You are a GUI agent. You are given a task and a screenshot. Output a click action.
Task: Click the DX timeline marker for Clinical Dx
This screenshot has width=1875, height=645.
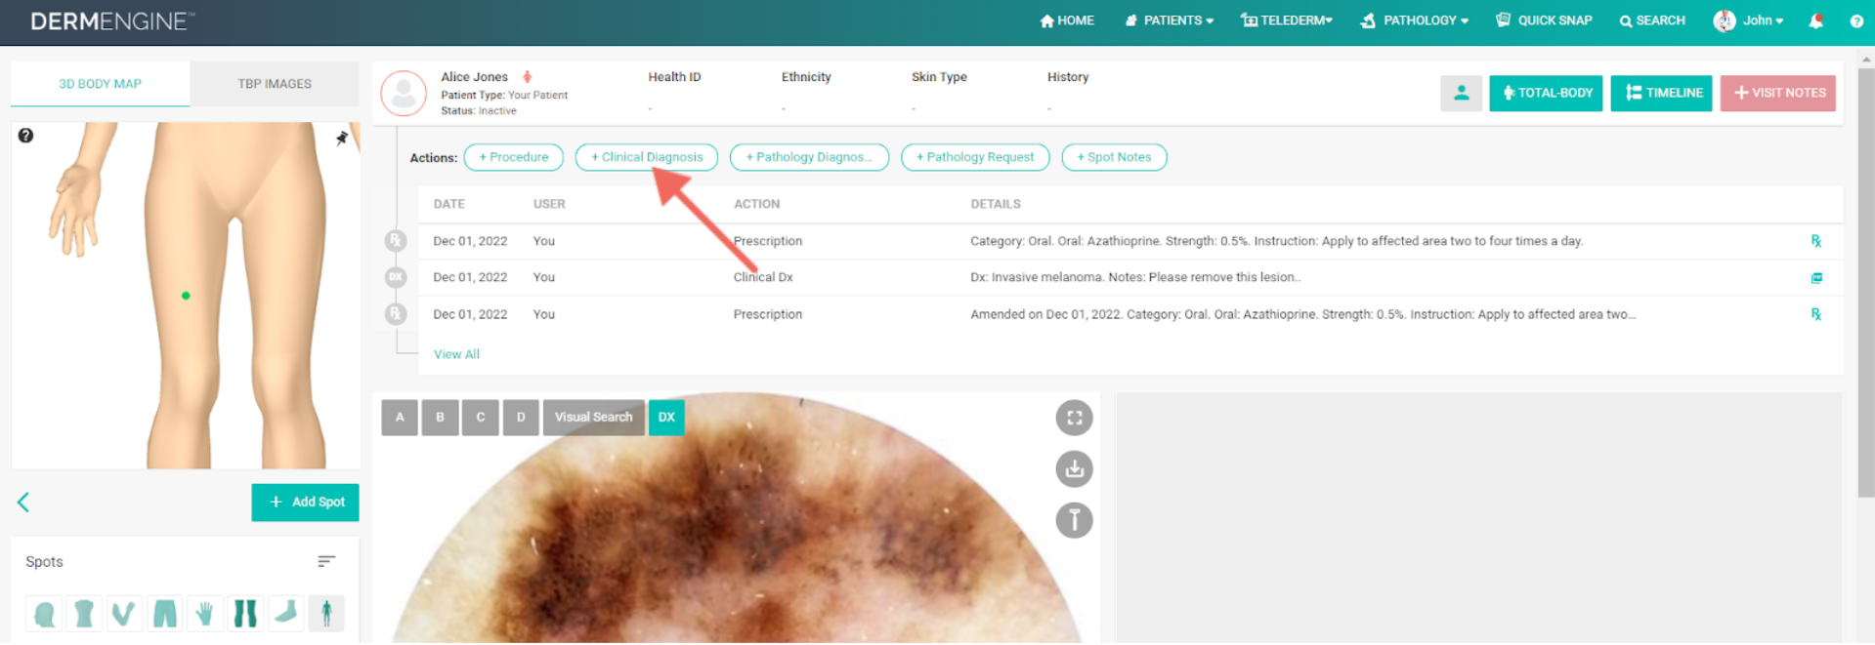tap(396, 277)
